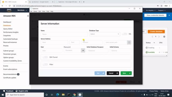
Task: Open Subnet groups in sidebar
Action: tap(9, 51)
